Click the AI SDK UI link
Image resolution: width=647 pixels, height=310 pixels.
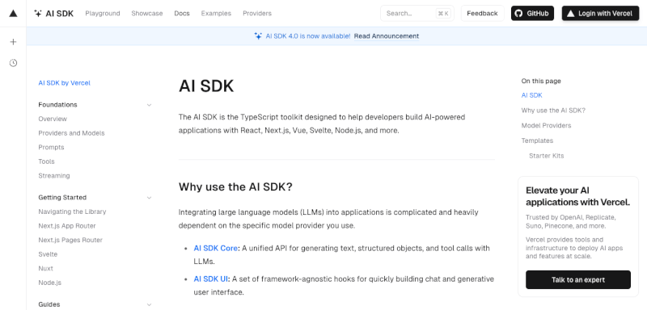211,279
